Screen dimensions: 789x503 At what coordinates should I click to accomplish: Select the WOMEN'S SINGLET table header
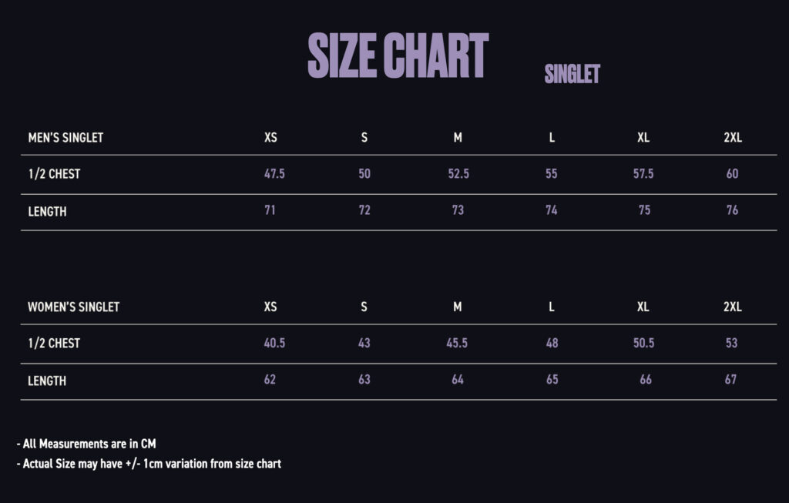(74, 307)
